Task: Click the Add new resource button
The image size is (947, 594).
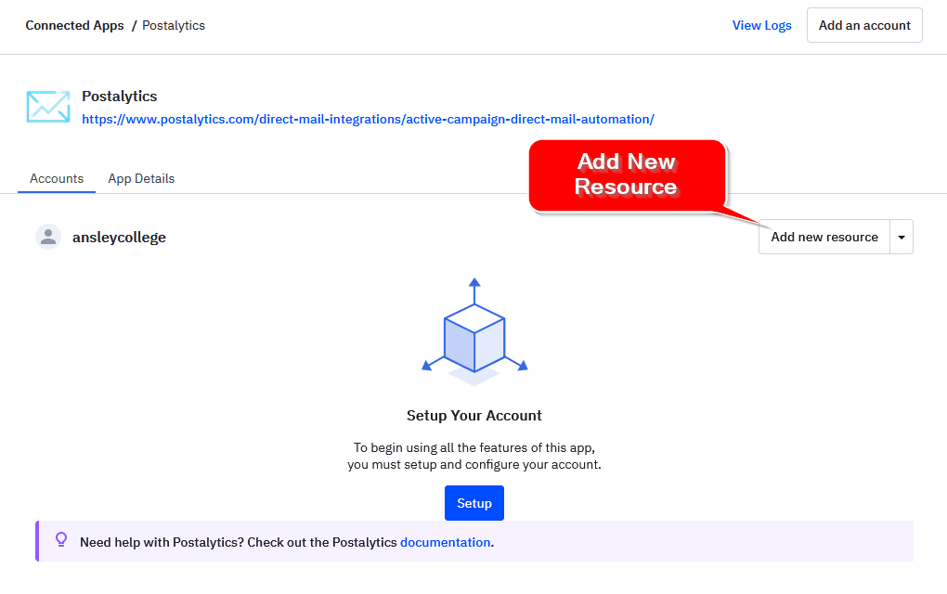Action: 824,237
